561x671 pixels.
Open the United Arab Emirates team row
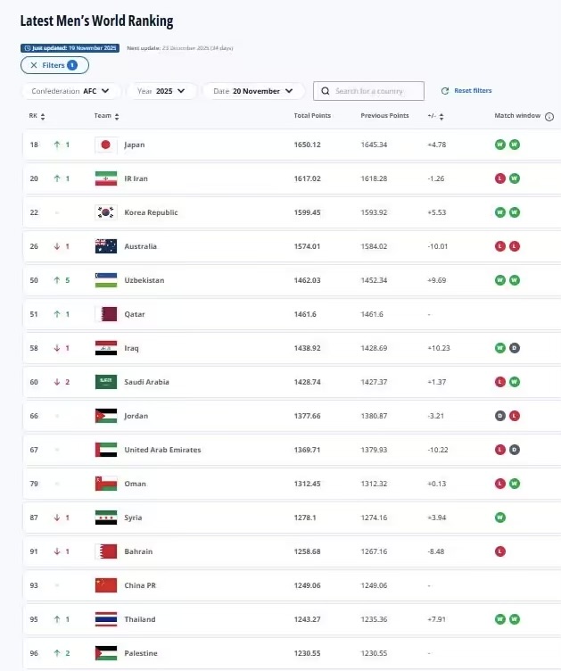(x=162, y=450)
